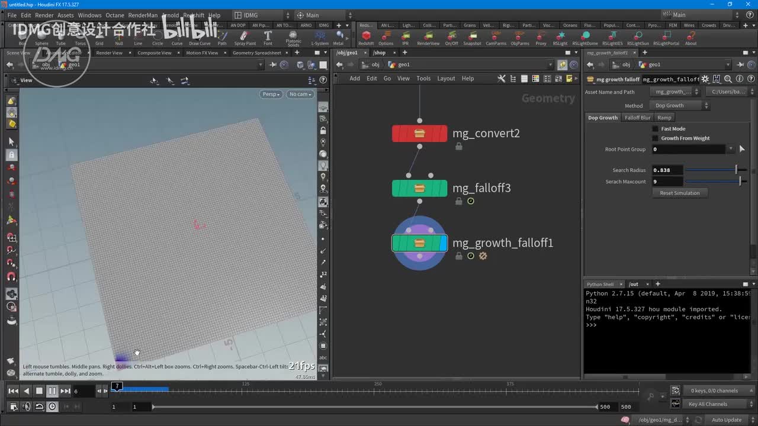
Task: Create an RSLight from the shelf
Action: click(x=560, y=38)
